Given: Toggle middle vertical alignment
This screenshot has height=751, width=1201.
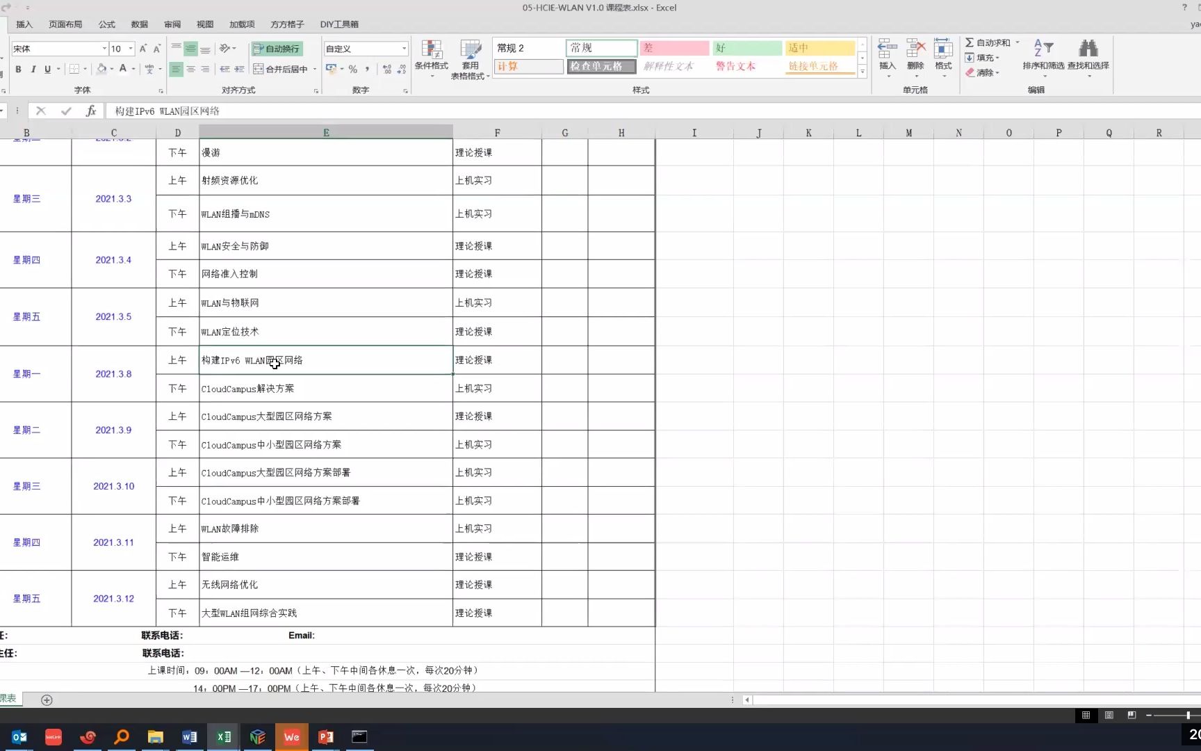Looking at the screenshot, I should [190, 49].
